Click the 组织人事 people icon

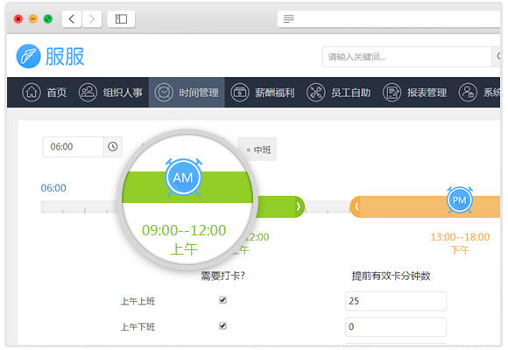coord(88,92)
